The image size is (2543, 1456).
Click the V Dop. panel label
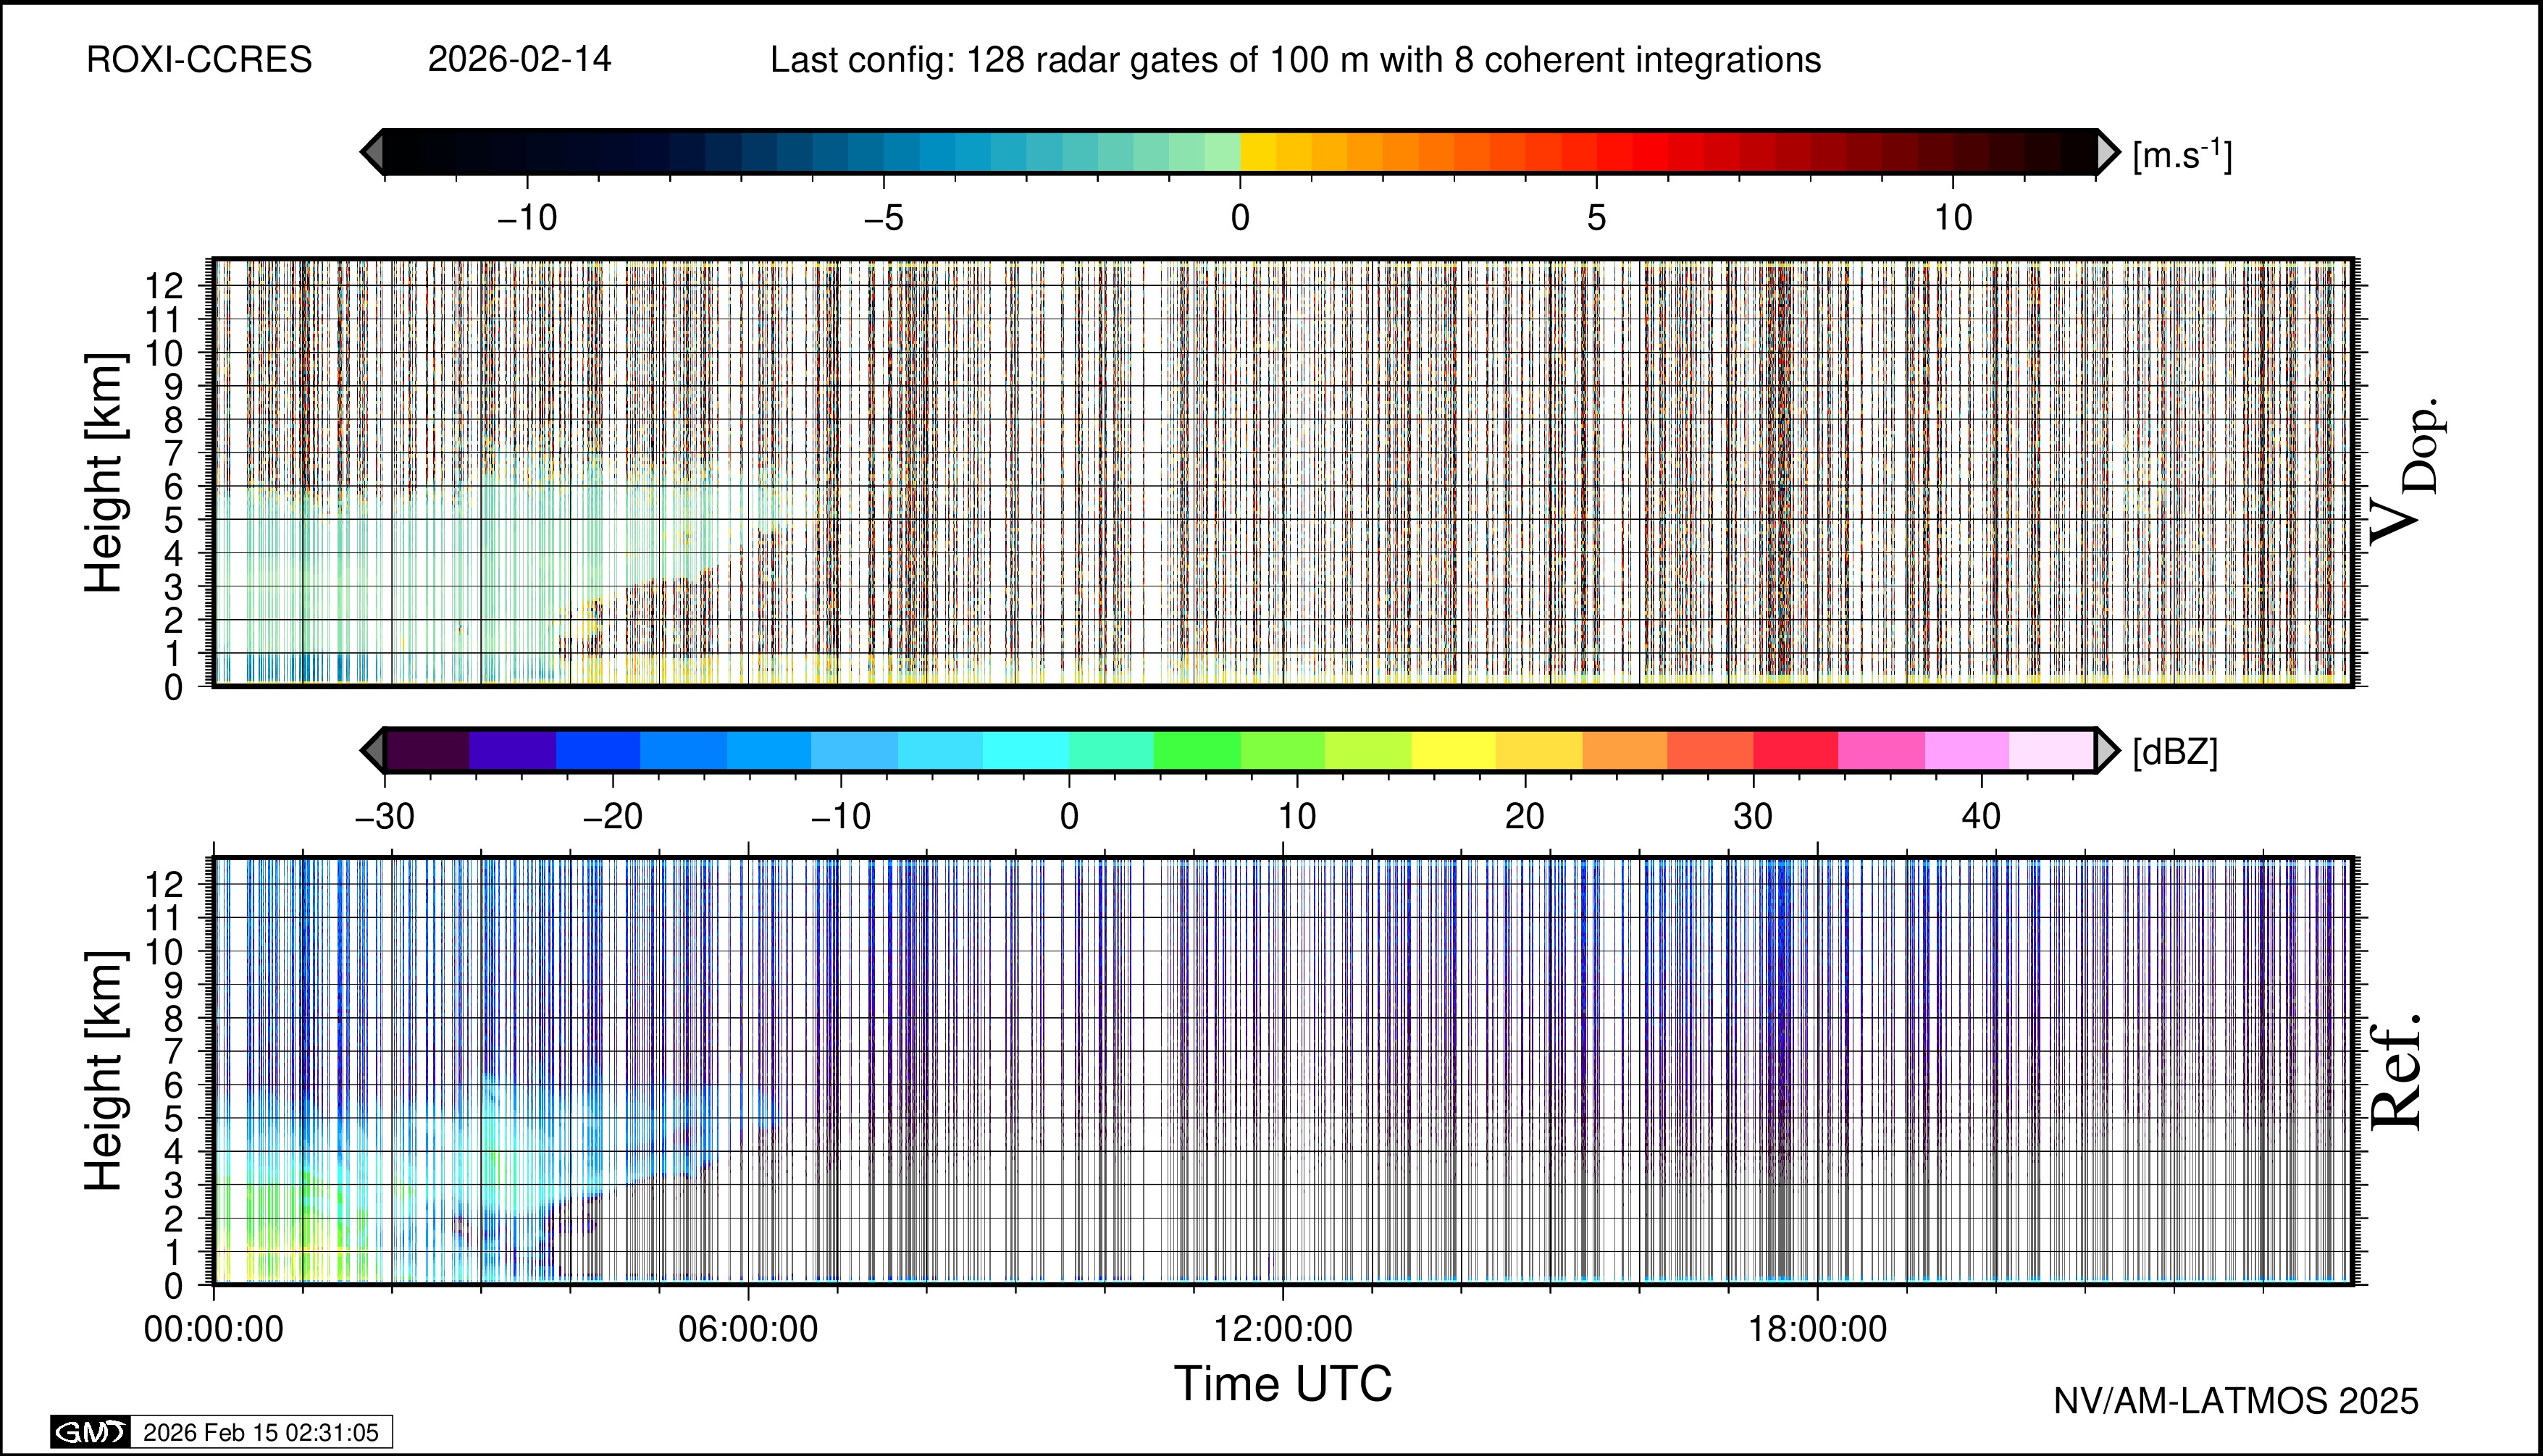coord(2406,470)
